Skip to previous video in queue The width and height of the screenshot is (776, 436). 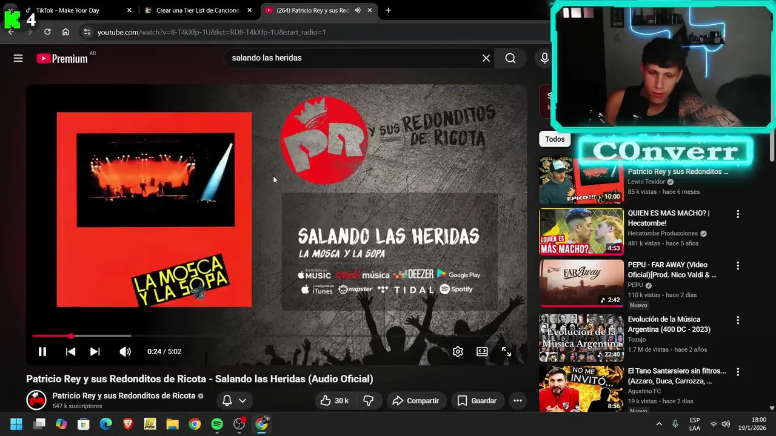(70, 351)
